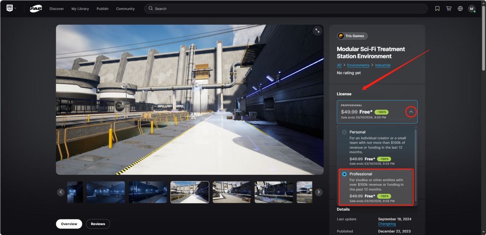
Task: Switch to the Reviews tab
Action: 98,224
